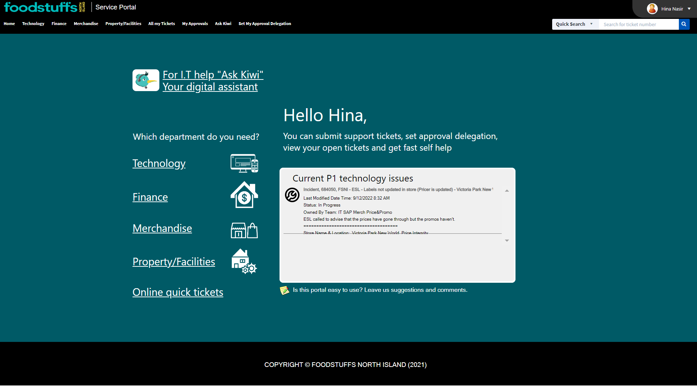Open the Quick Search dropdown
The height and width of the screenshot is (392, 697).
pos(575,24)
